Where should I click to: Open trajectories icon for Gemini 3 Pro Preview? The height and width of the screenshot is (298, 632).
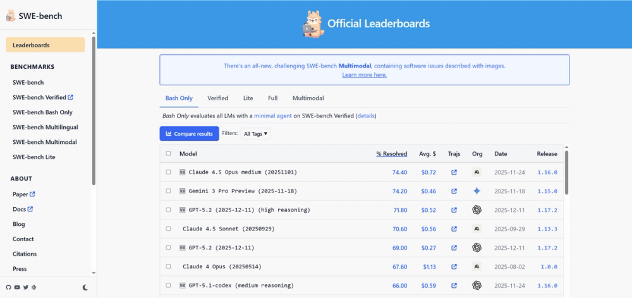[454, 191]
